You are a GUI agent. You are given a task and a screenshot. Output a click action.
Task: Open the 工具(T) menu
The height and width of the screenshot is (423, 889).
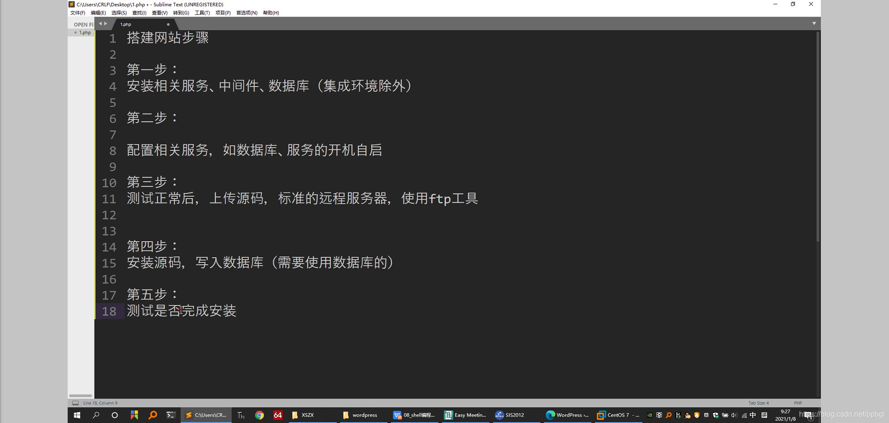coord(202,13)
